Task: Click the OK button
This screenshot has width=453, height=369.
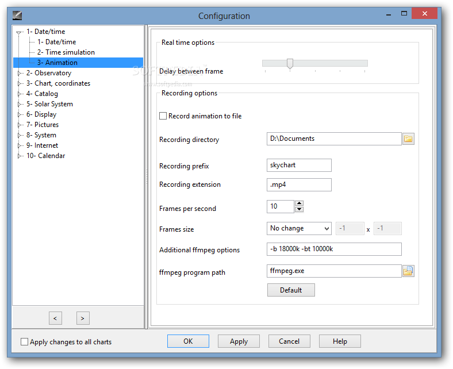Action: (x=188, y=341)
